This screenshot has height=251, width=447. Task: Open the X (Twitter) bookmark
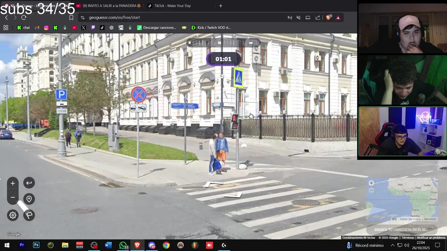pyautogui.click(x=83, y=28)
